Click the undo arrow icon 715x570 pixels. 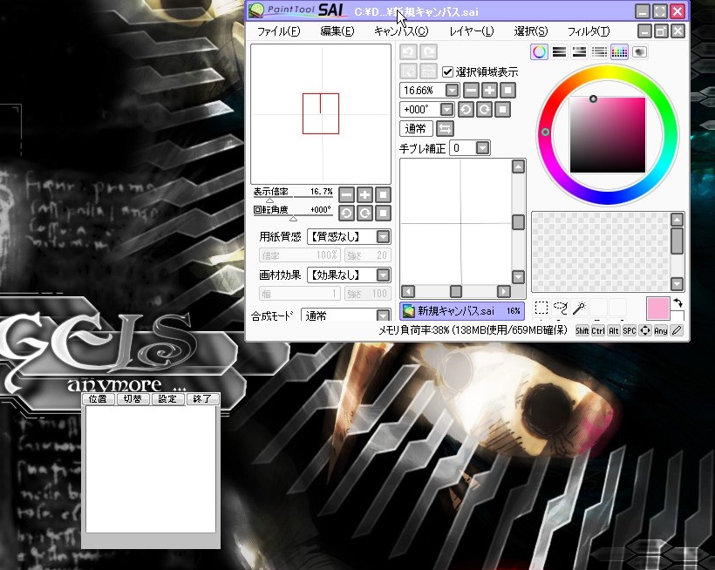(409, 52)
